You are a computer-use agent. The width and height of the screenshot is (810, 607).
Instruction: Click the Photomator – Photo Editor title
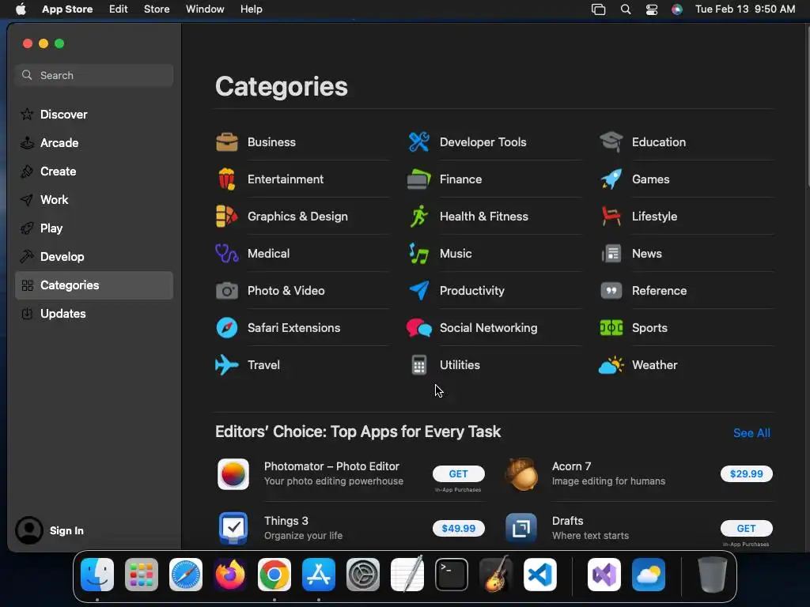click(x=331, y=466)
